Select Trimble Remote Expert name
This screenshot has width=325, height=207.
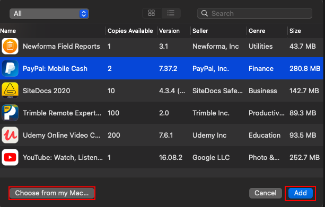62,113
